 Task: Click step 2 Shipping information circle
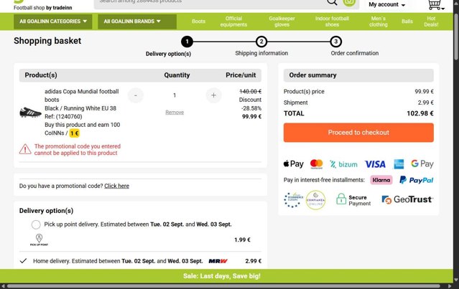coord(261,42)
